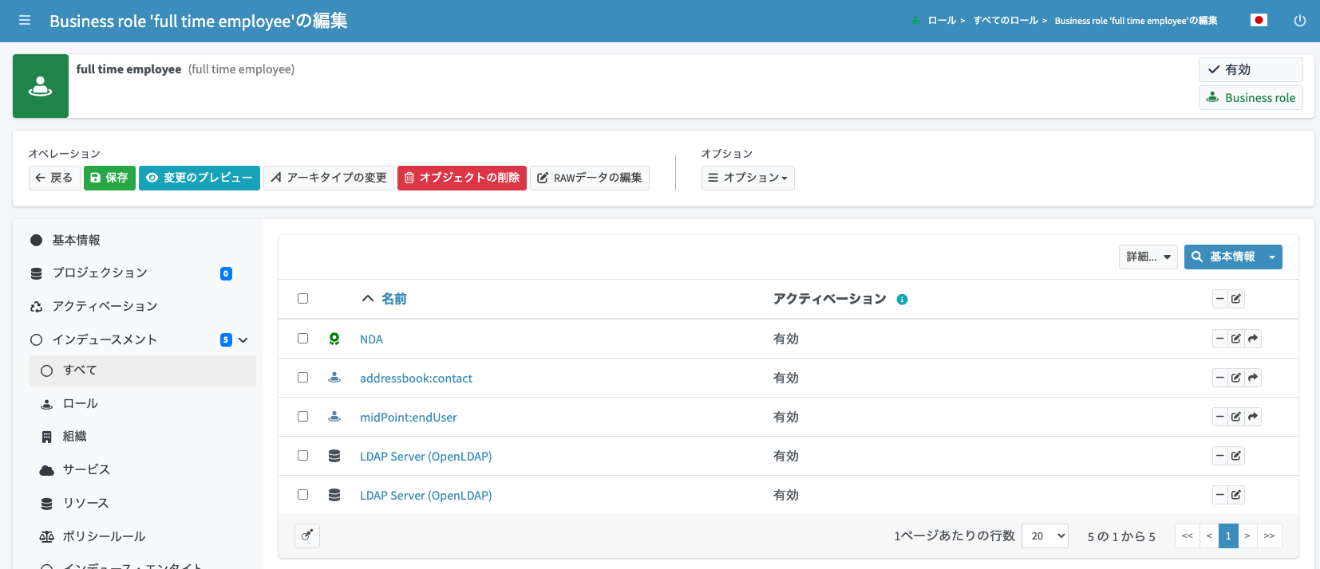
Task: Click the red オブジェクトの削除 button
Action: (462, 178)
